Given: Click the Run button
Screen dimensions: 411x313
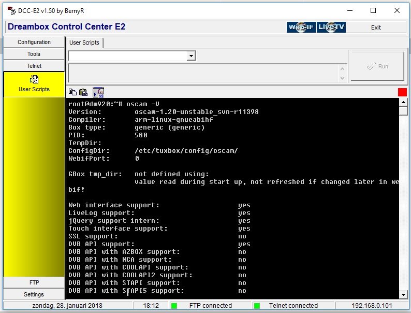Looking at the screenshot, I should pos(377,66).
